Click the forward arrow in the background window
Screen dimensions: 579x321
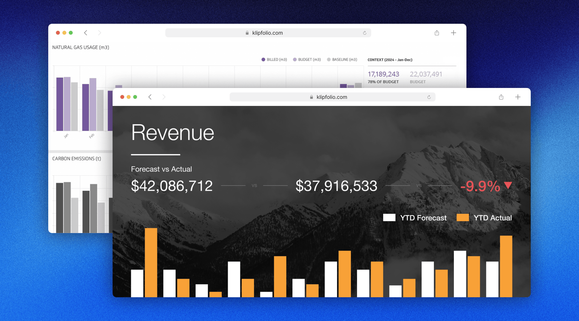pos(100,33)
